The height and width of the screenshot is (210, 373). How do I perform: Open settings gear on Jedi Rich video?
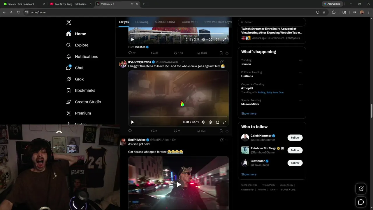pyautogui.click(x=210, y=39)
